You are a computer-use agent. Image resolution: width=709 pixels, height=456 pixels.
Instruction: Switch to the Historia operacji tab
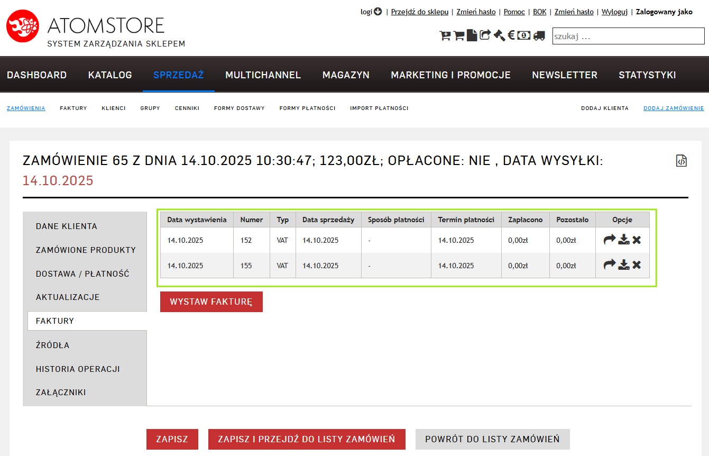click(78, 369)
